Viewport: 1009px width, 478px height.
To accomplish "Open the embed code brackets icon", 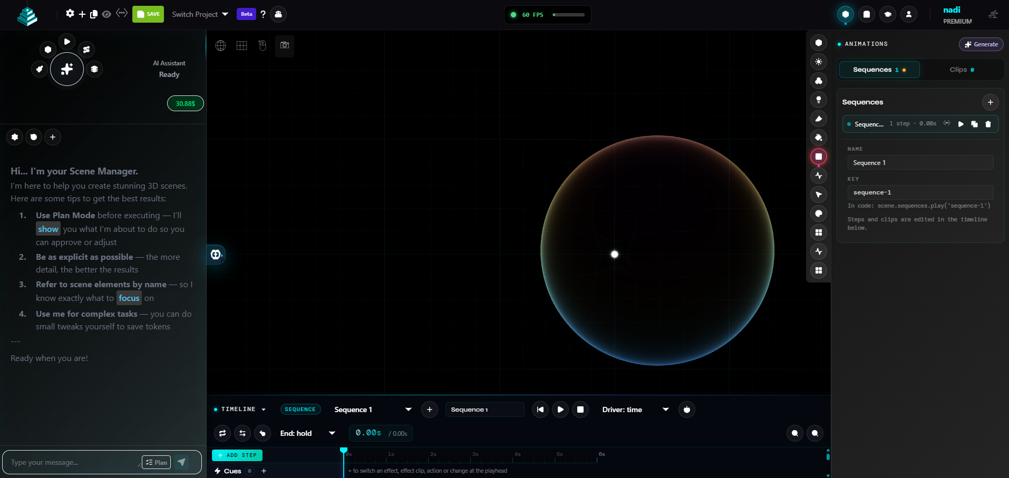I will [122, 13].
